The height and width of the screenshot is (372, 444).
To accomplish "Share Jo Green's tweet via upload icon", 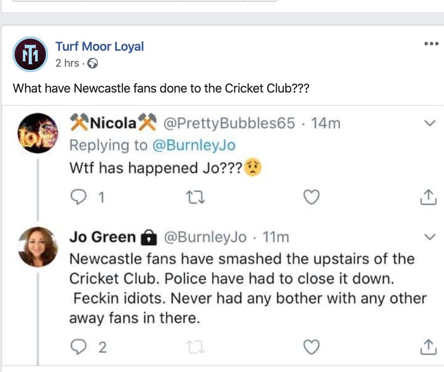I will 428,347.
